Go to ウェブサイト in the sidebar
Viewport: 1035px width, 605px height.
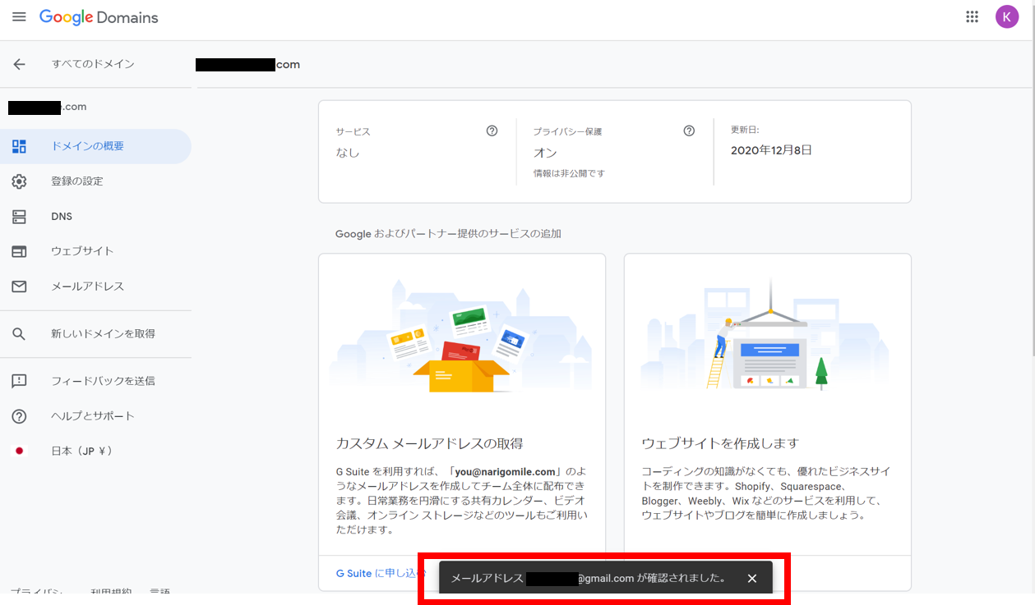tap(95, 251)
